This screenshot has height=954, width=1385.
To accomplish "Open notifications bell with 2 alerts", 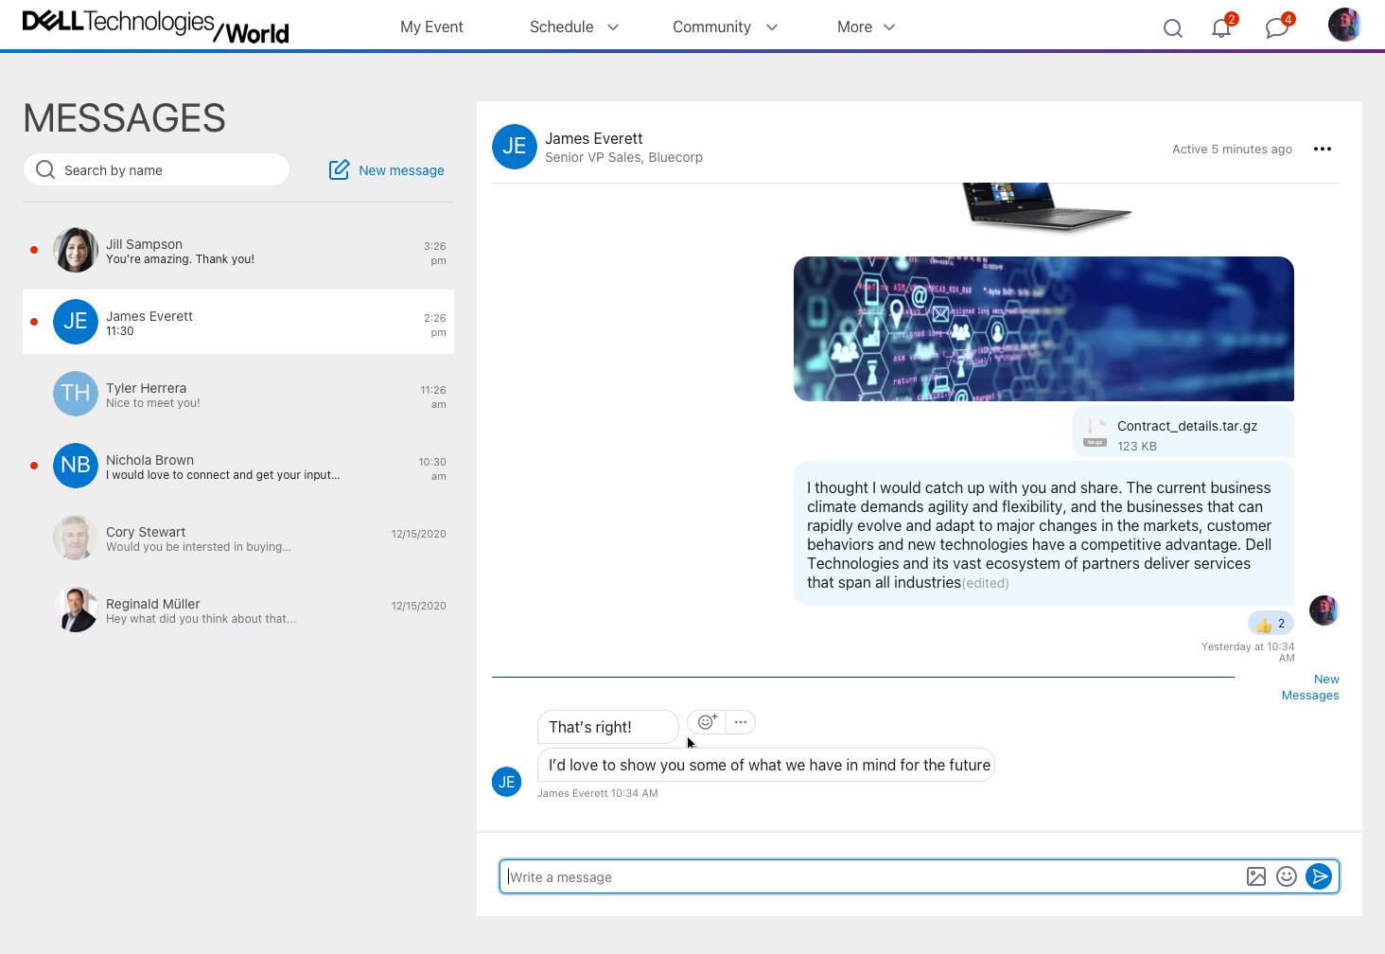I will coord(1222,26).
